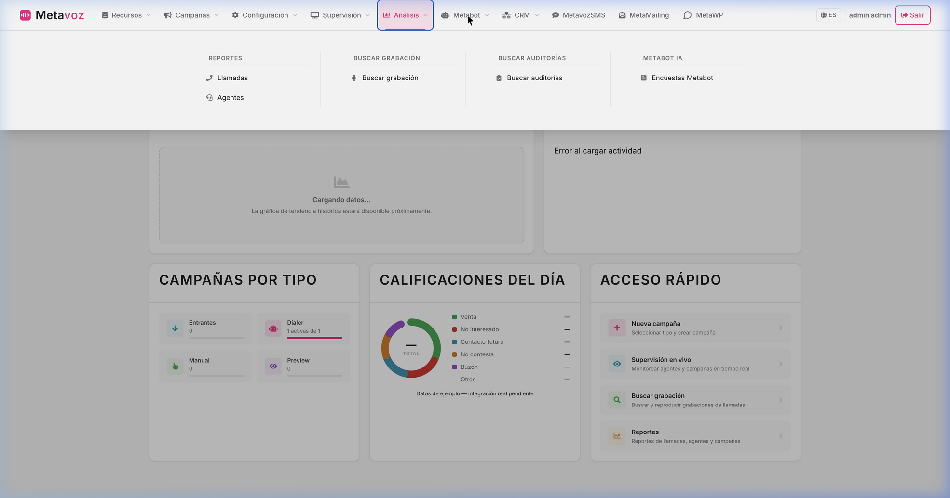Open Supervisión en vivo quick access
Screen dimensions: 950x498
(695, 364)
